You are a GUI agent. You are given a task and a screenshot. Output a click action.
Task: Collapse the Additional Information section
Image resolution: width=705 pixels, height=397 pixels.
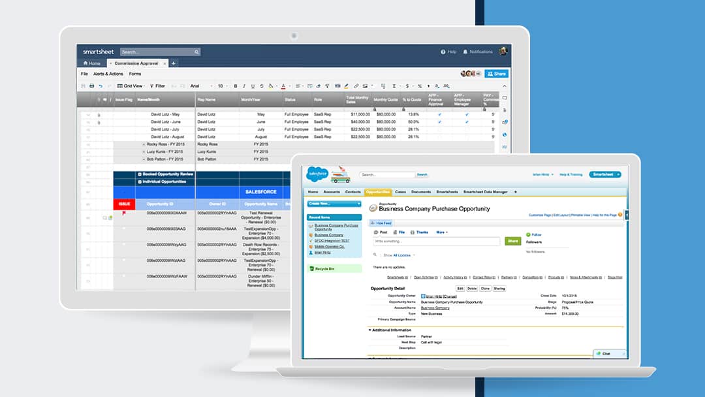tap(370, 330)
